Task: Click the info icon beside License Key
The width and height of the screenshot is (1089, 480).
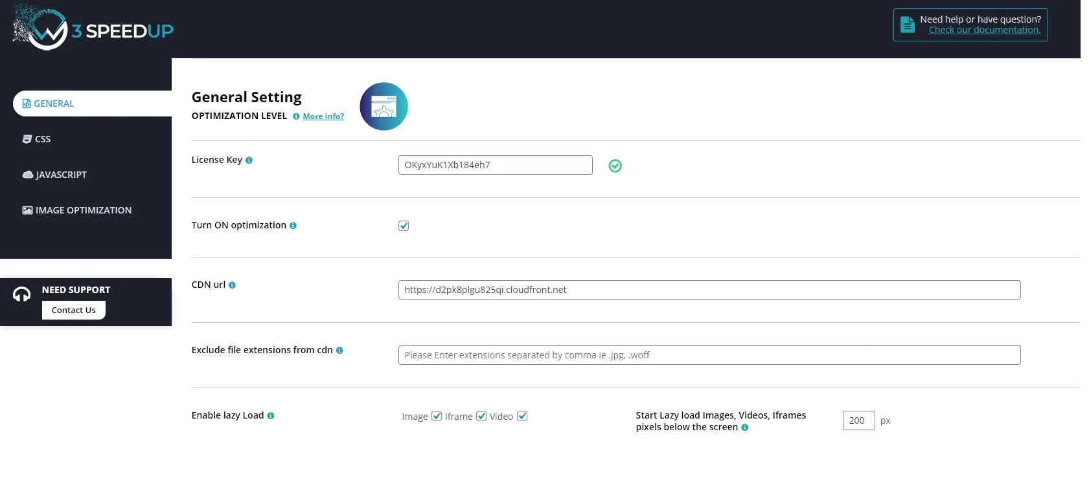Action: [249, 160]
